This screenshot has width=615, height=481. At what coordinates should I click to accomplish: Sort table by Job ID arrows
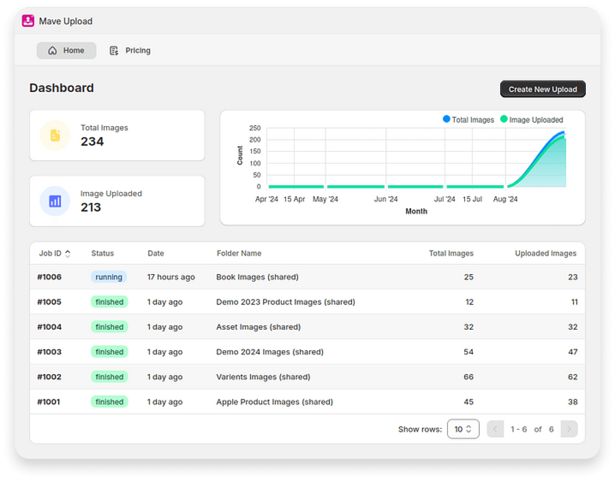(68, 253)
